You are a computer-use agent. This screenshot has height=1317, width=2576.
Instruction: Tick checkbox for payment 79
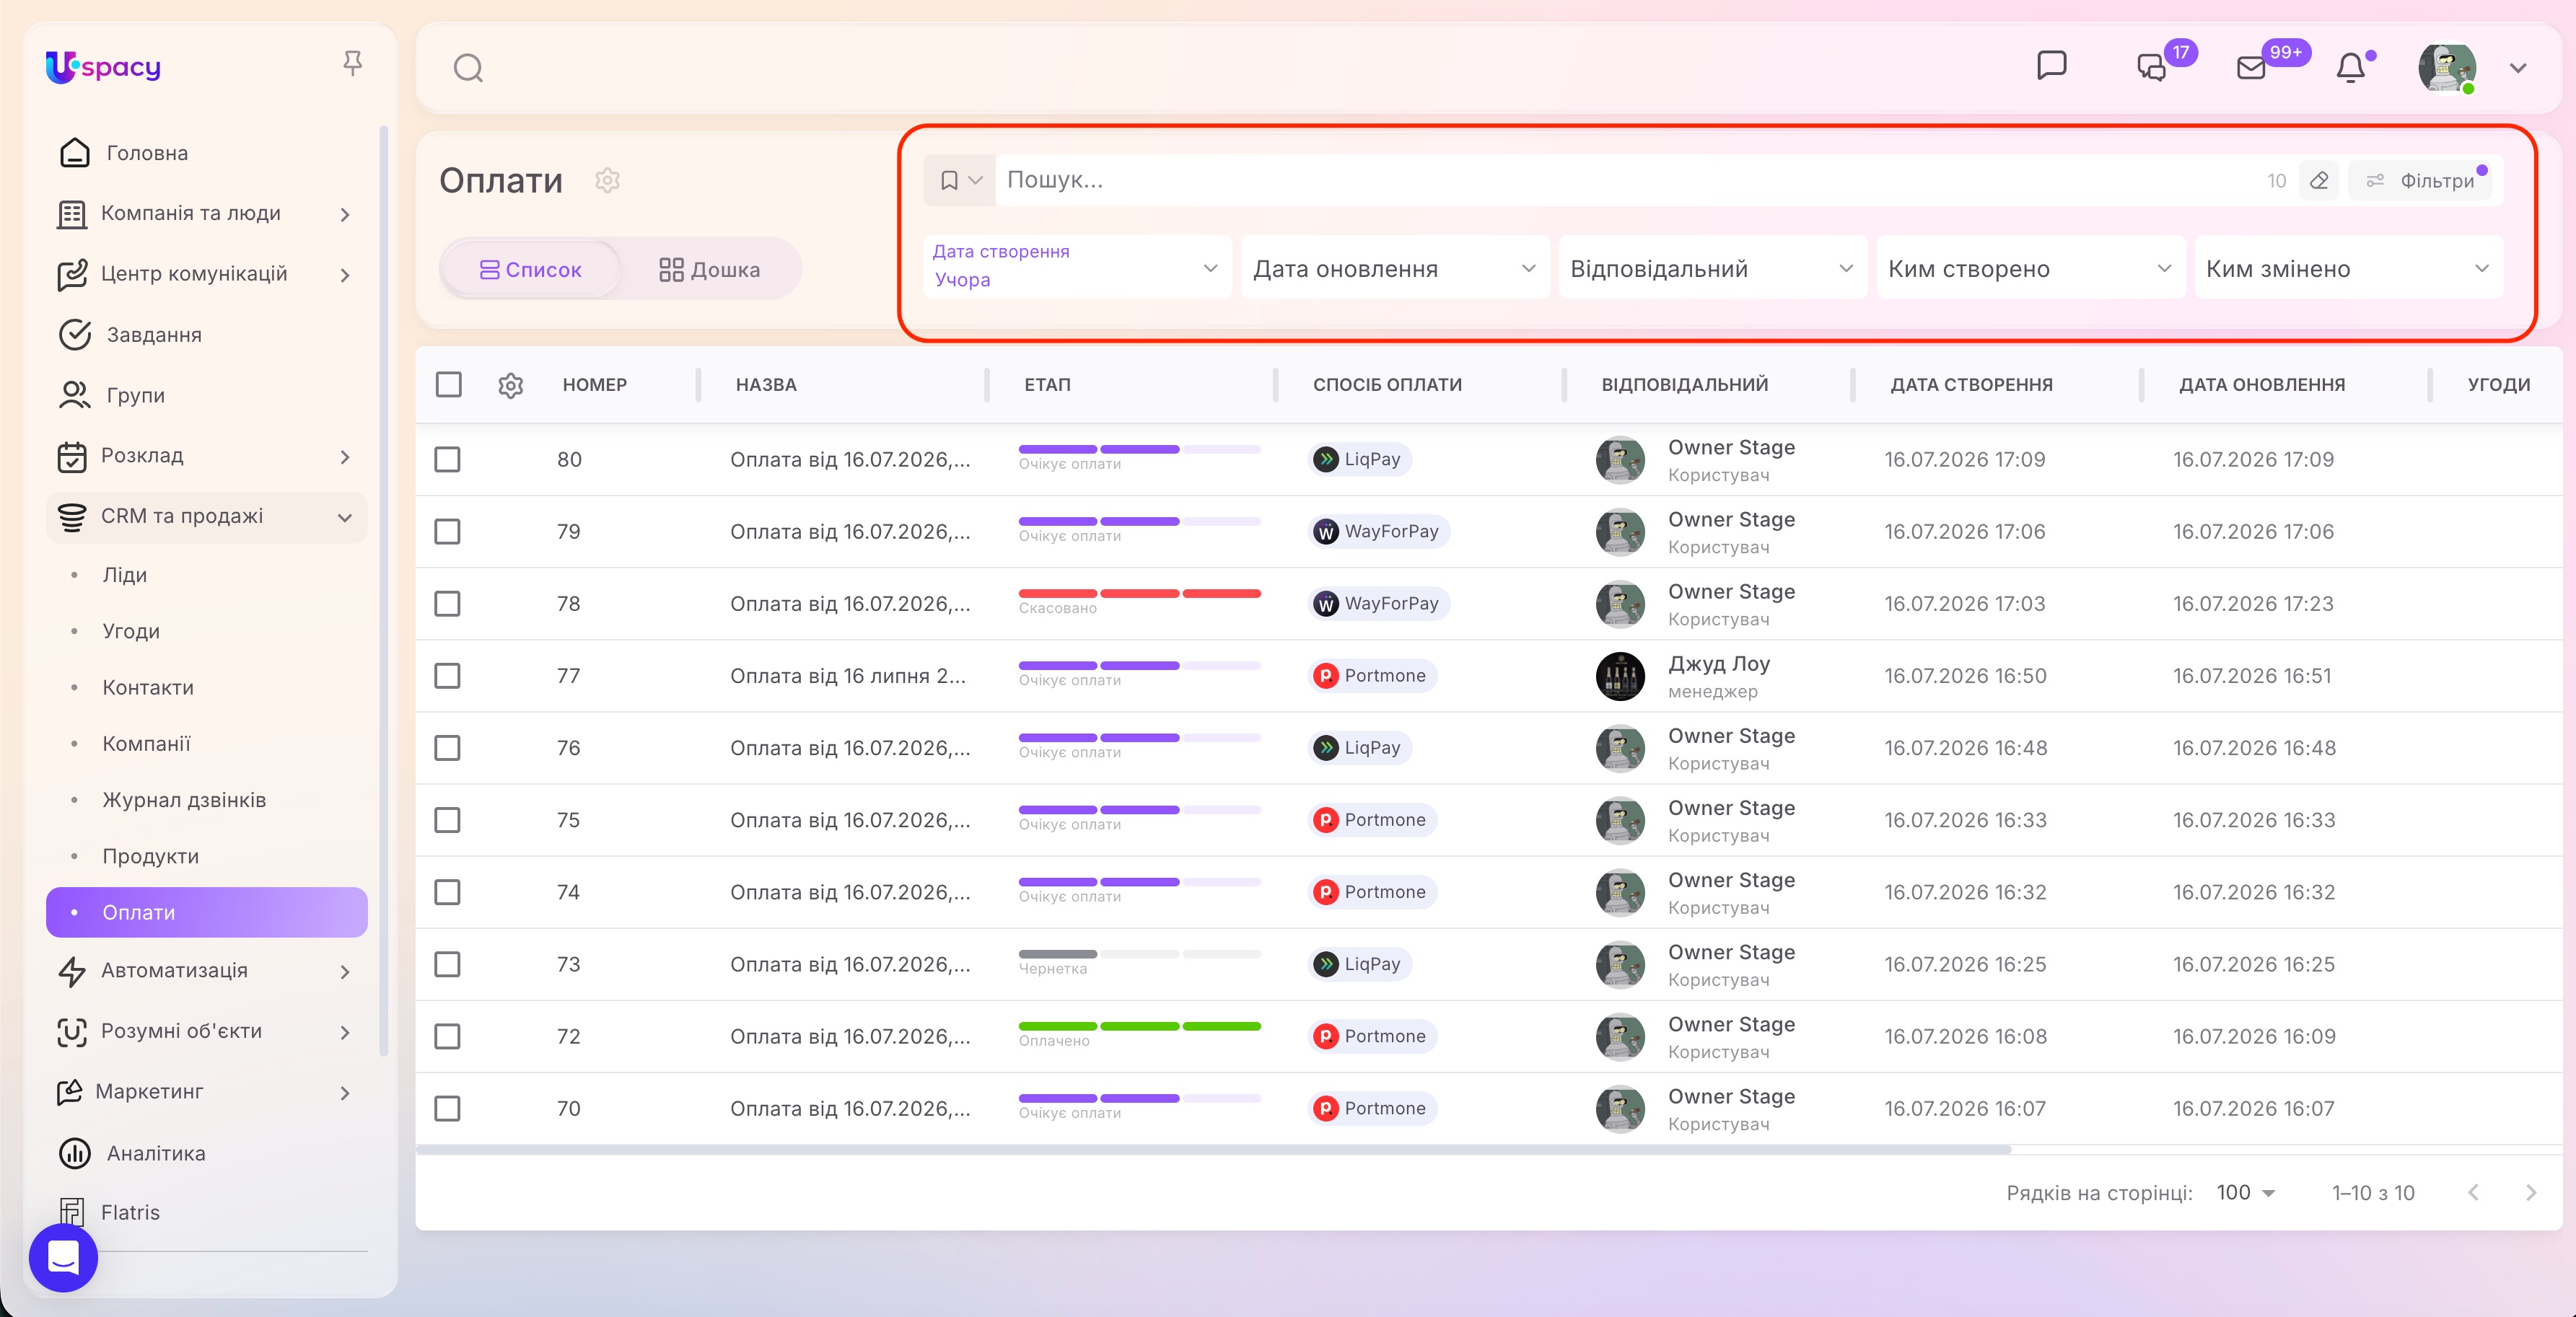coord(447,531)
